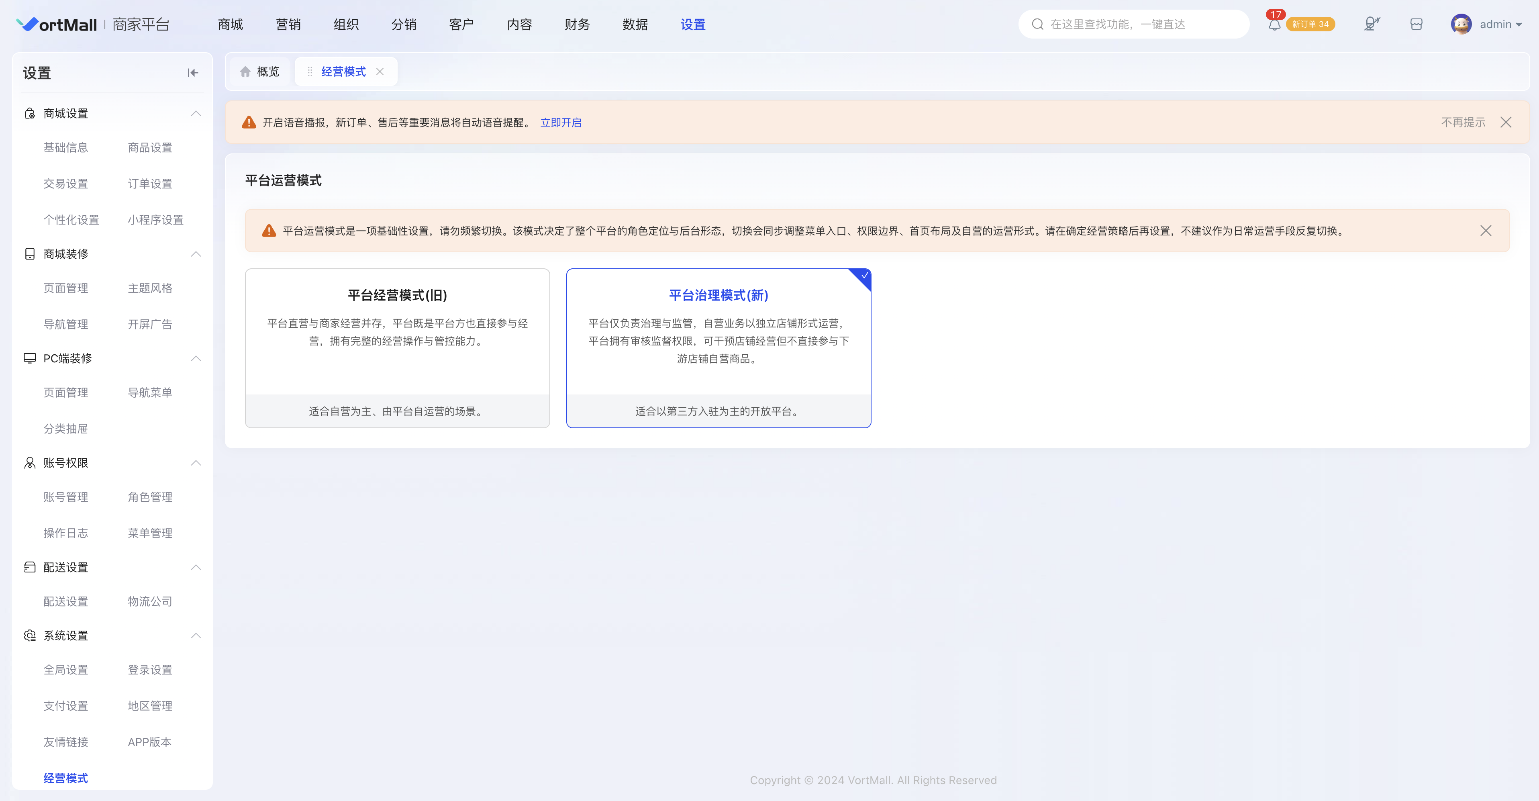Dismiss the voice broadcast notice banner
1539x801 pixels.
click(1506, 122)
